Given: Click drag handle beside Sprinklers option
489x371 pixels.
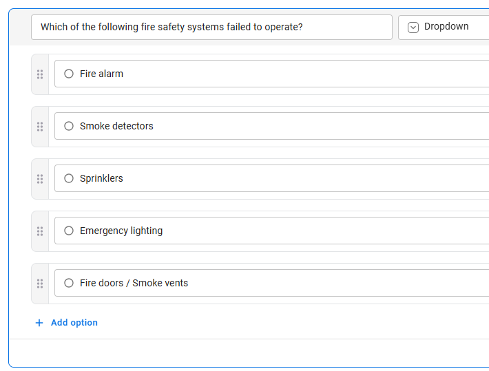Looking at the screenshot, I should [x=40, y=178].
